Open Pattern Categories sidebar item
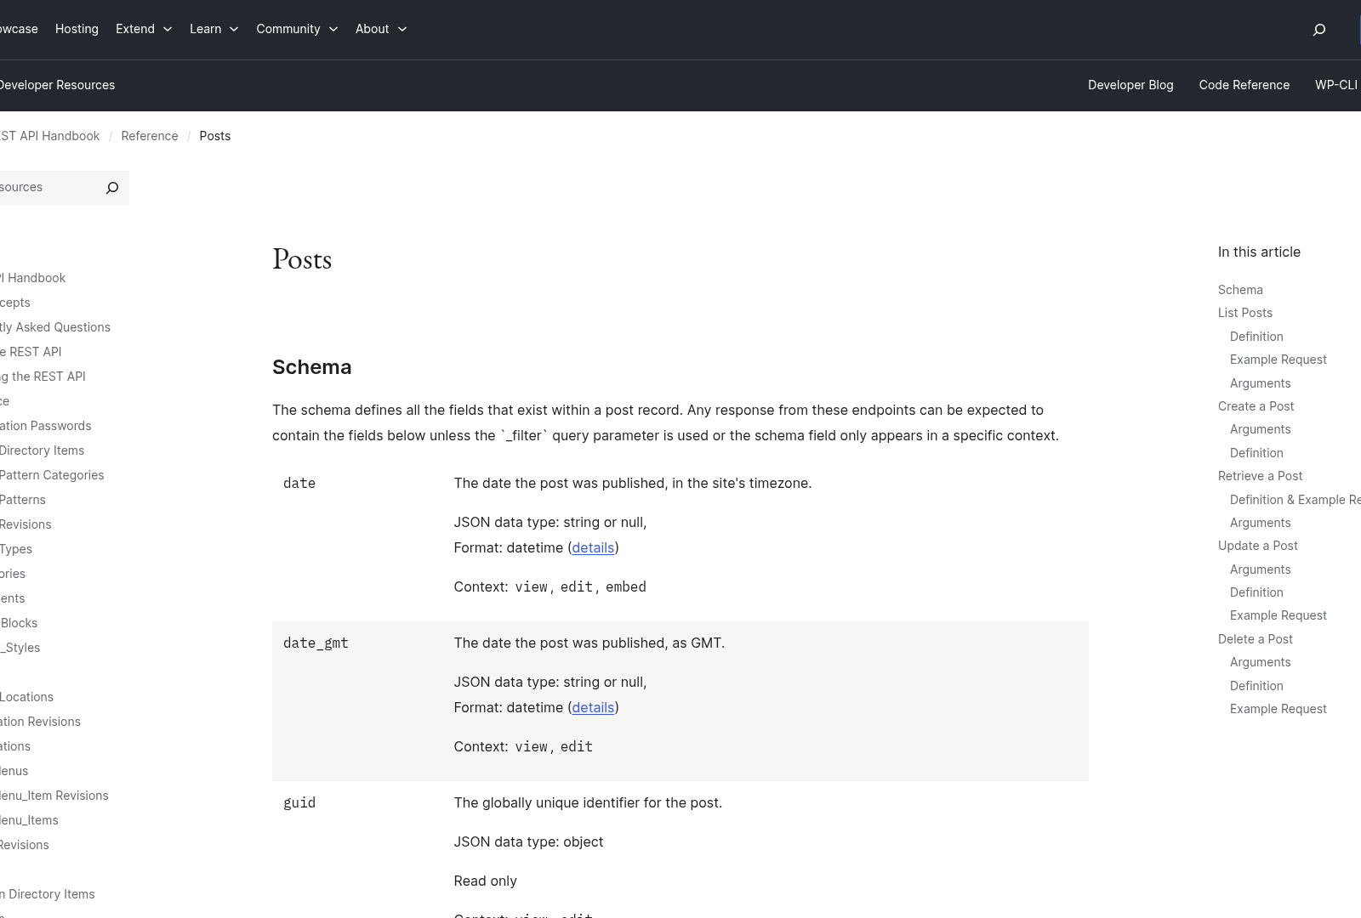Image resolution: width=1361 pixels, height=918 pixels. pyautogui.click(x=52, y=475)
